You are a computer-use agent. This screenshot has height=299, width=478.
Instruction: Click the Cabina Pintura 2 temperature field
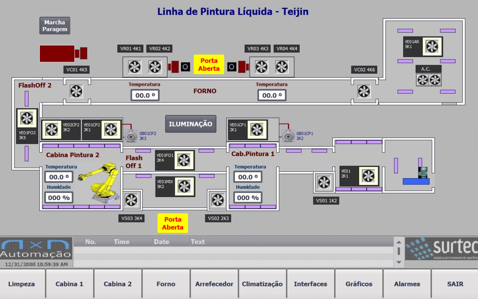pos(59,177)
